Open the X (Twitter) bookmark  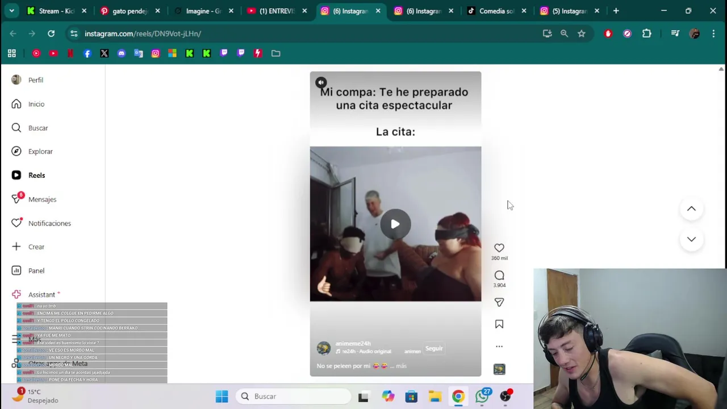click(x=105, y=53)
